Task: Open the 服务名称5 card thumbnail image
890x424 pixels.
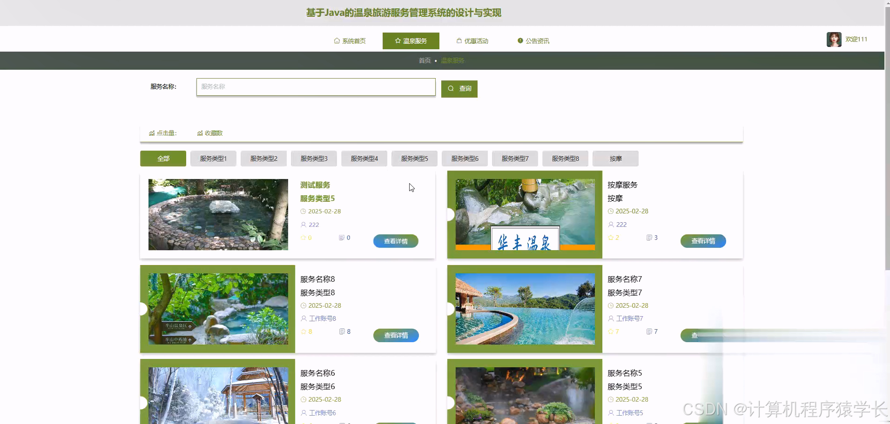Action: tap(525, 396)
